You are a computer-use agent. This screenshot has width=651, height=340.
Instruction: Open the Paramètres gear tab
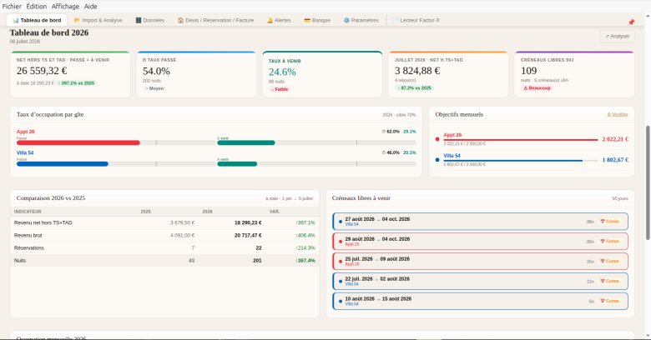(x=361, y=20)
